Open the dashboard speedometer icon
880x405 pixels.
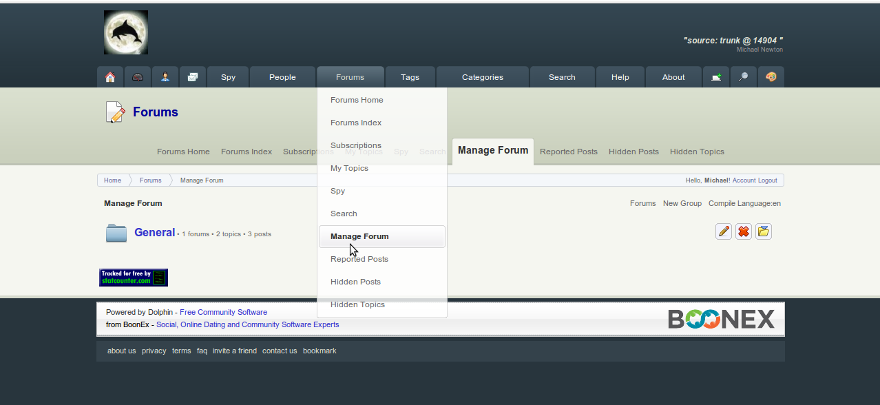coord(138,77)
